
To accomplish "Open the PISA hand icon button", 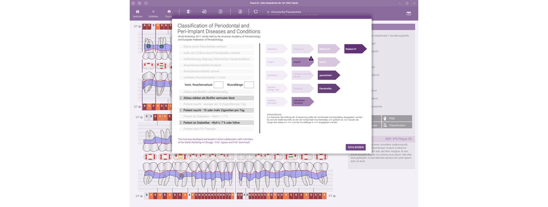I will tap(397, 118).
